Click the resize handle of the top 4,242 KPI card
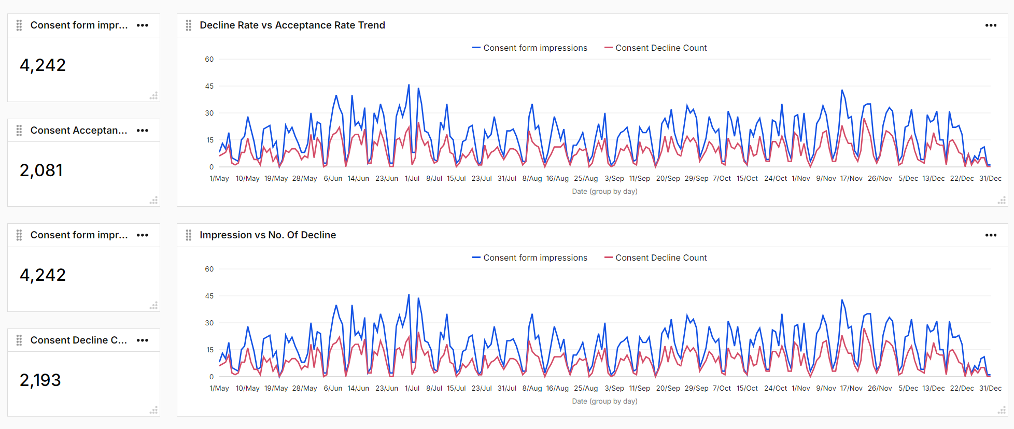Viewport: 1014px width, 429px height. [154, 96]
